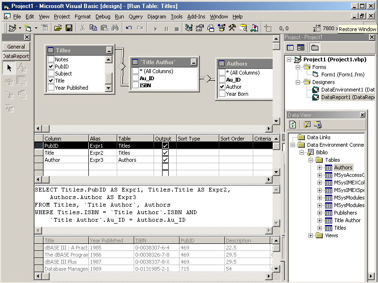Open the Add Project dropdown arrow
378x283 pixels.
(x=20, y=28)
